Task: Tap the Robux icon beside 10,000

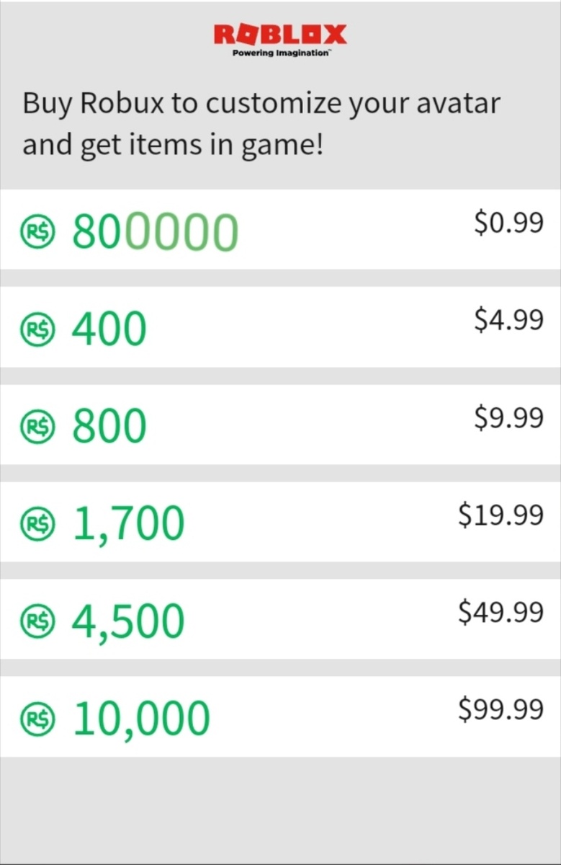Action: click(37, 719)
